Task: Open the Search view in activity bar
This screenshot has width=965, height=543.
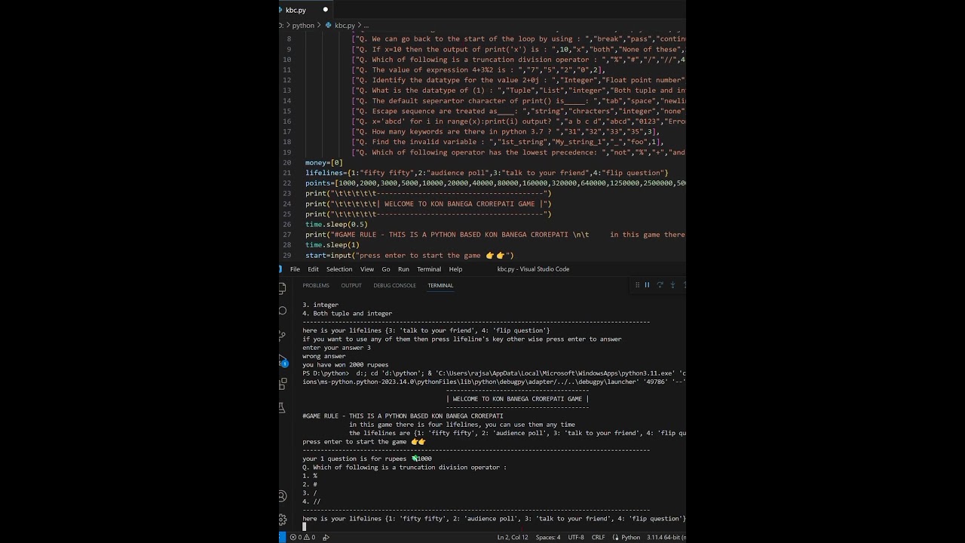Action: [283, 311]
